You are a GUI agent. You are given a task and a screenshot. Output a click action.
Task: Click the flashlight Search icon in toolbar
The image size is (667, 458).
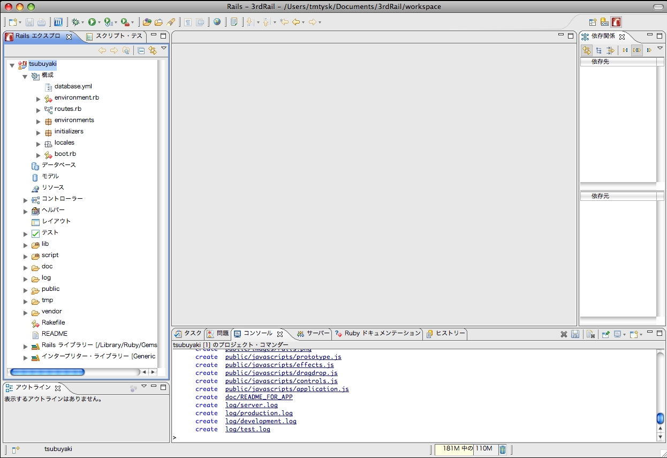point(171,22)
